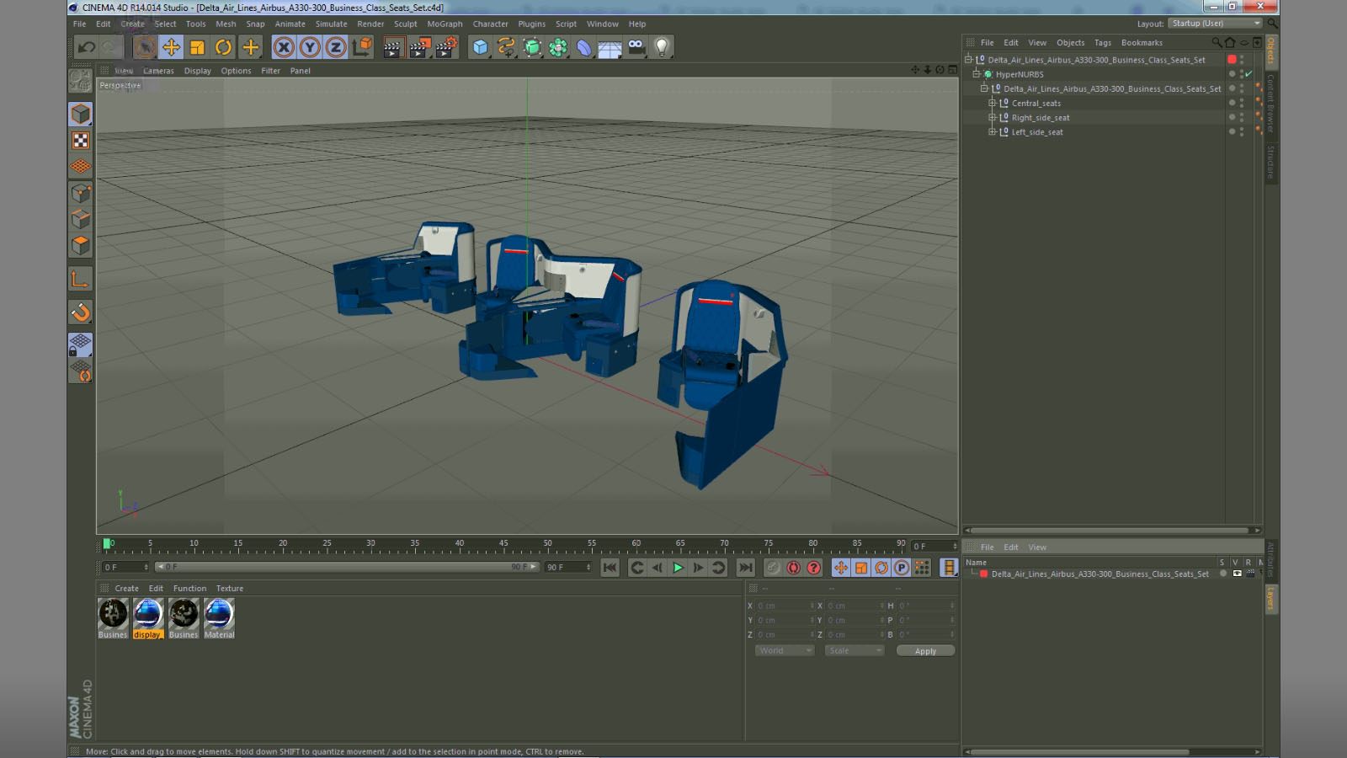Switch to Model mode cube icon
The height and width of the screenshot is (758, 1347).
tap(81, 114)
